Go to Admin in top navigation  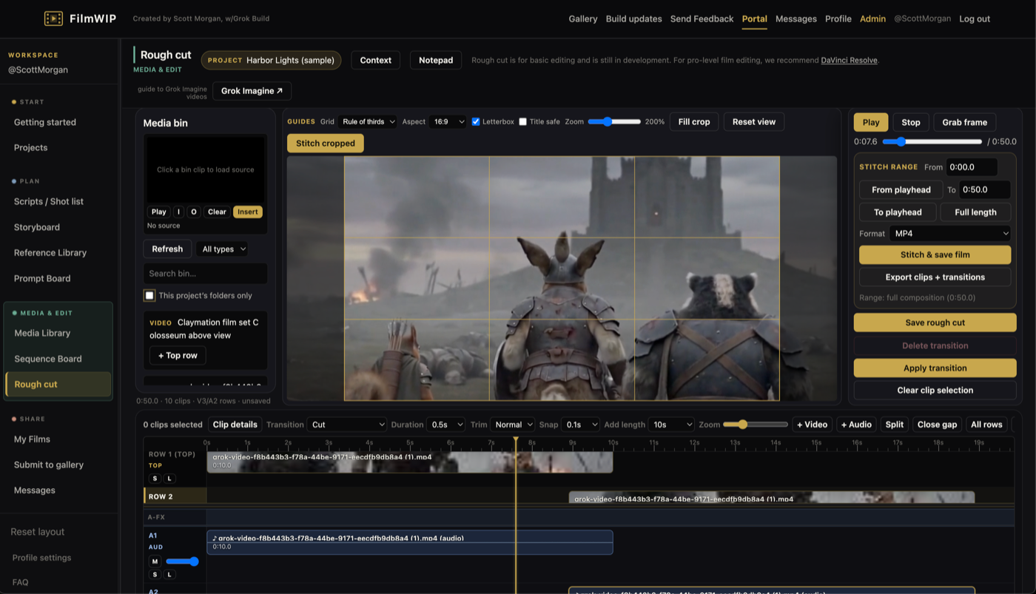point(872,18)
